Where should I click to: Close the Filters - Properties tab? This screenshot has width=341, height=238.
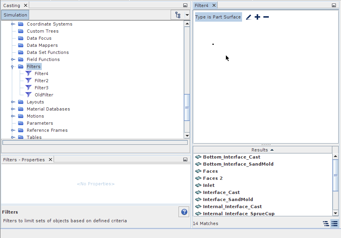click(50, 160)
